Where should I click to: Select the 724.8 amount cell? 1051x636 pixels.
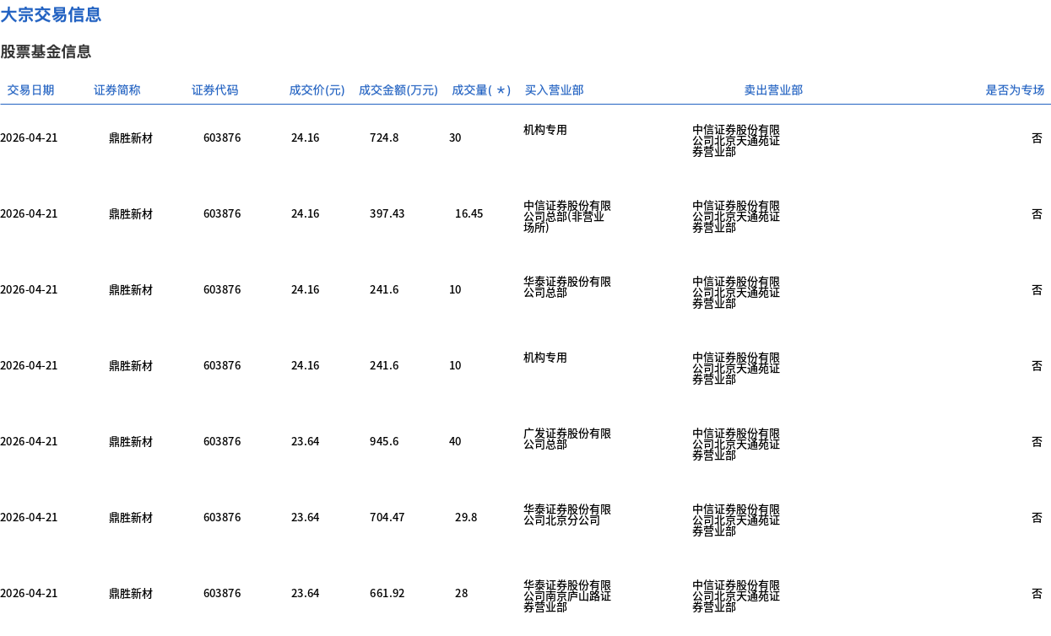pyautogui.click(x=384, y=138)
